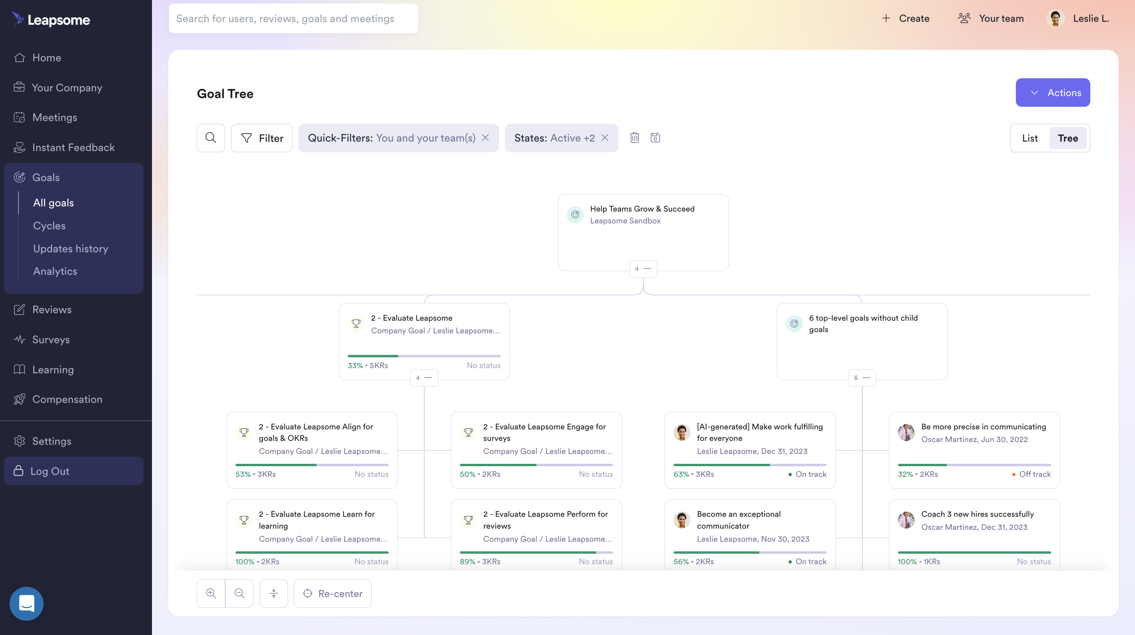Remove the Quick-Filters chip
Image resolution: width=1135 pixels, height=635 pixels.
pos(485,138)
